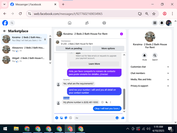
Task: Click the Facebook search magnifier icon
Action: click(12, 23)
